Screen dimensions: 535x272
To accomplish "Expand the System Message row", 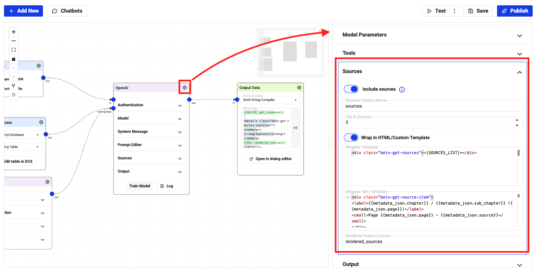I will point(180,132).
